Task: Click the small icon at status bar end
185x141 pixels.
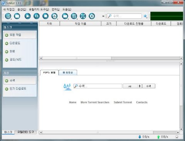Action: (177, 137)
